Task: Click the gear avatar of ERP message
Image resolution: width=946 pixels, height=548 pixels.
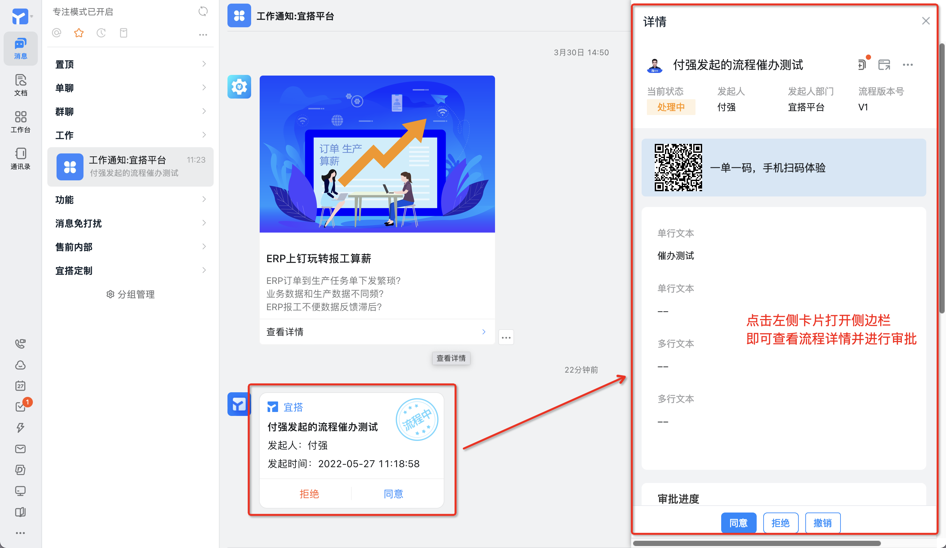Action: [239, 87]
